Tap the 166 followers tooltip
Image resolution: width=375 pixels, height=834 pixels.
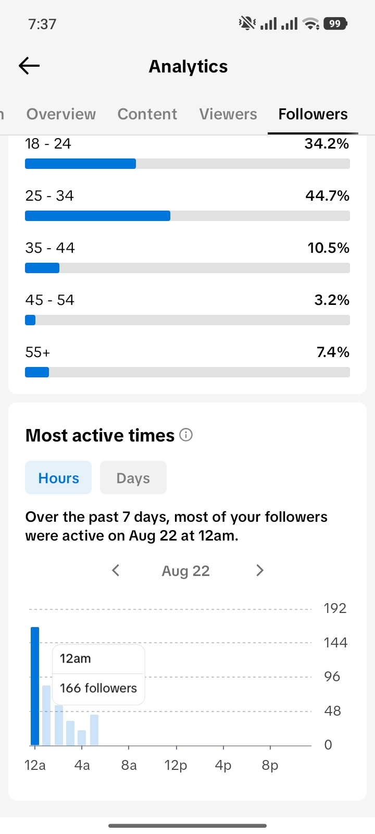pyautogui.click(x=98, y=675)
